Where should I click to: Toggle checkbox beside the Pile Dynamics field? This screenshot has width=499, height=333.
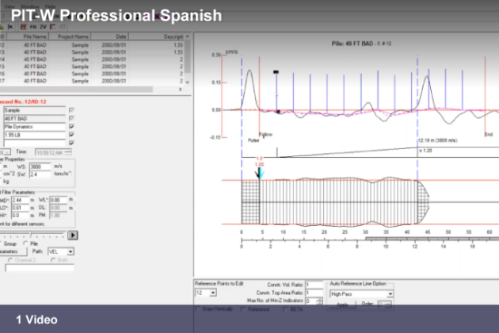point(71,127)
